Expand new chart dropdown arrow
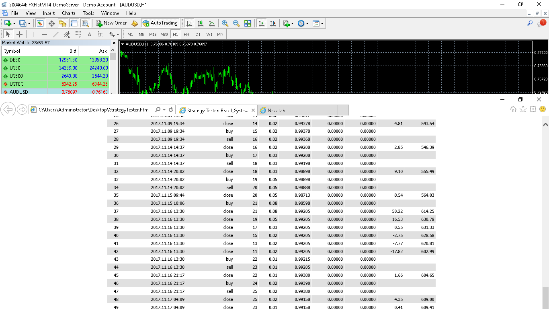The height and width of the screenshot is (309, 549). pyautogui.click(x=14, y=23)
